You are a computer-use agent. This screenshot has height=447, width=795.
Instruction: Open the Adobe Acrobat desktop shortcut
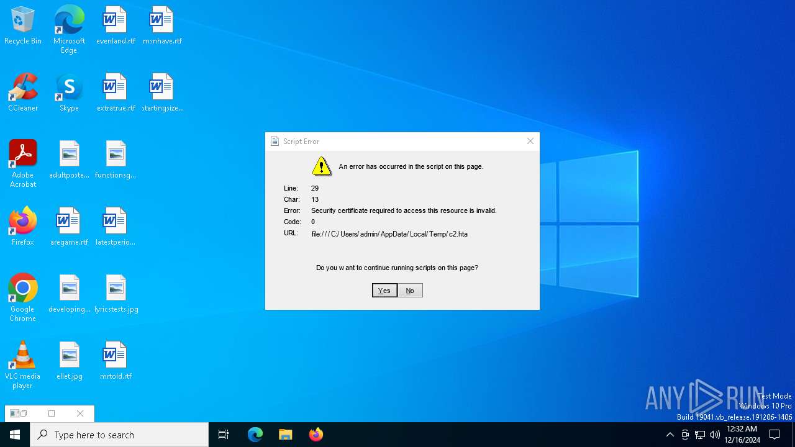tap(23, 164)
